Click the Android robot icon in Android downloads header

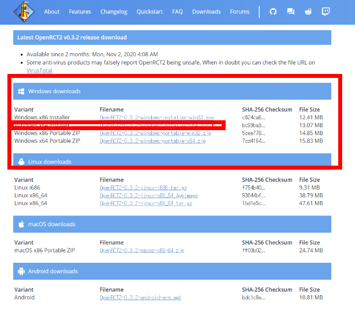[x=21, y=271]
